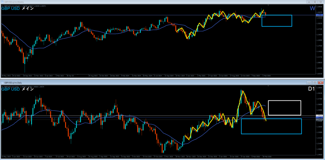Restore the GBPUSD Weekly chart window
The image size is (325, 160).
coord(315,2)
